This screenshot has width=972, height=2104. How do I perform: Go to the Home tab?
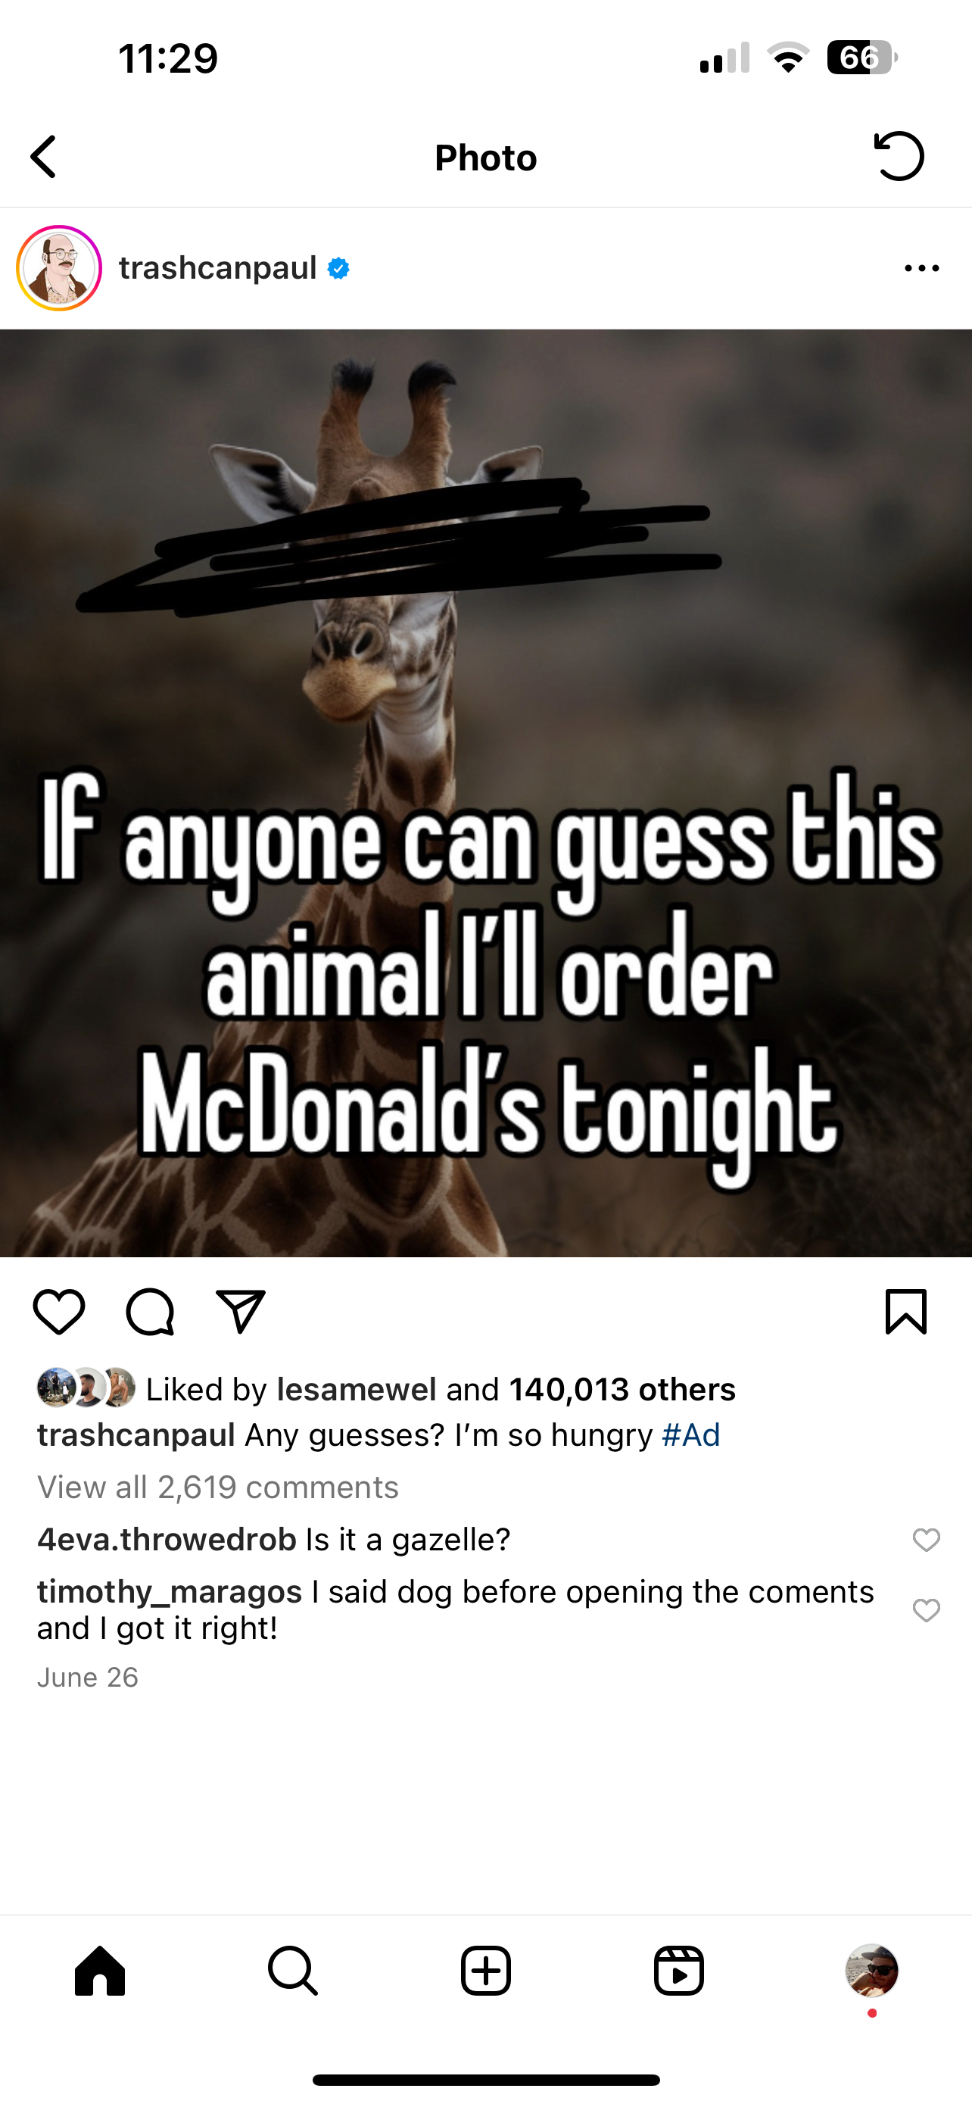coord(101,1971)
